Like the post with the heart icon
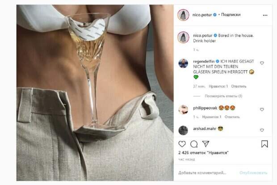Image resolution: width=277 pixels, height=185 pixels. (x=182, y=144)
